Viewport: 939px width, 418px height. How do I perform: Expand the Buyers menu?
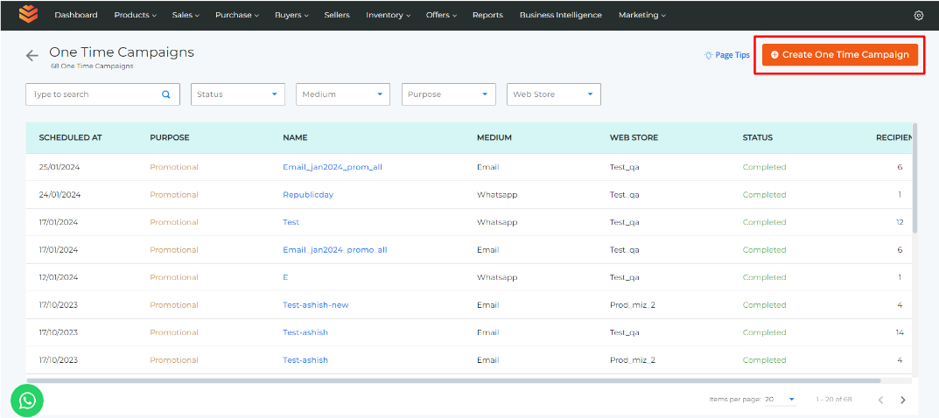tap(291, 15)
